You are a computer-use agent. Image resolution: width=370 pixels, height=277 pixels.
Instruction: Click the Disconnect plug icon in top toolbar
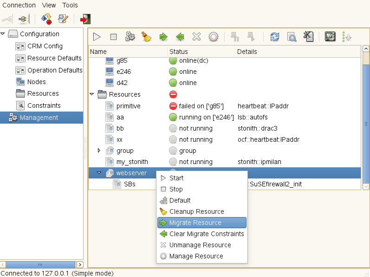pos(23,19)
